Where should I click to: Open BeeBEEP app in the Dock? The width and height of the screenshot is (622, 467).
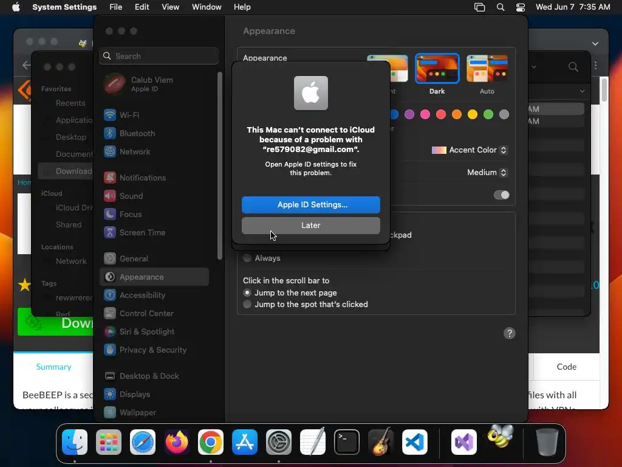click(500, 437)
